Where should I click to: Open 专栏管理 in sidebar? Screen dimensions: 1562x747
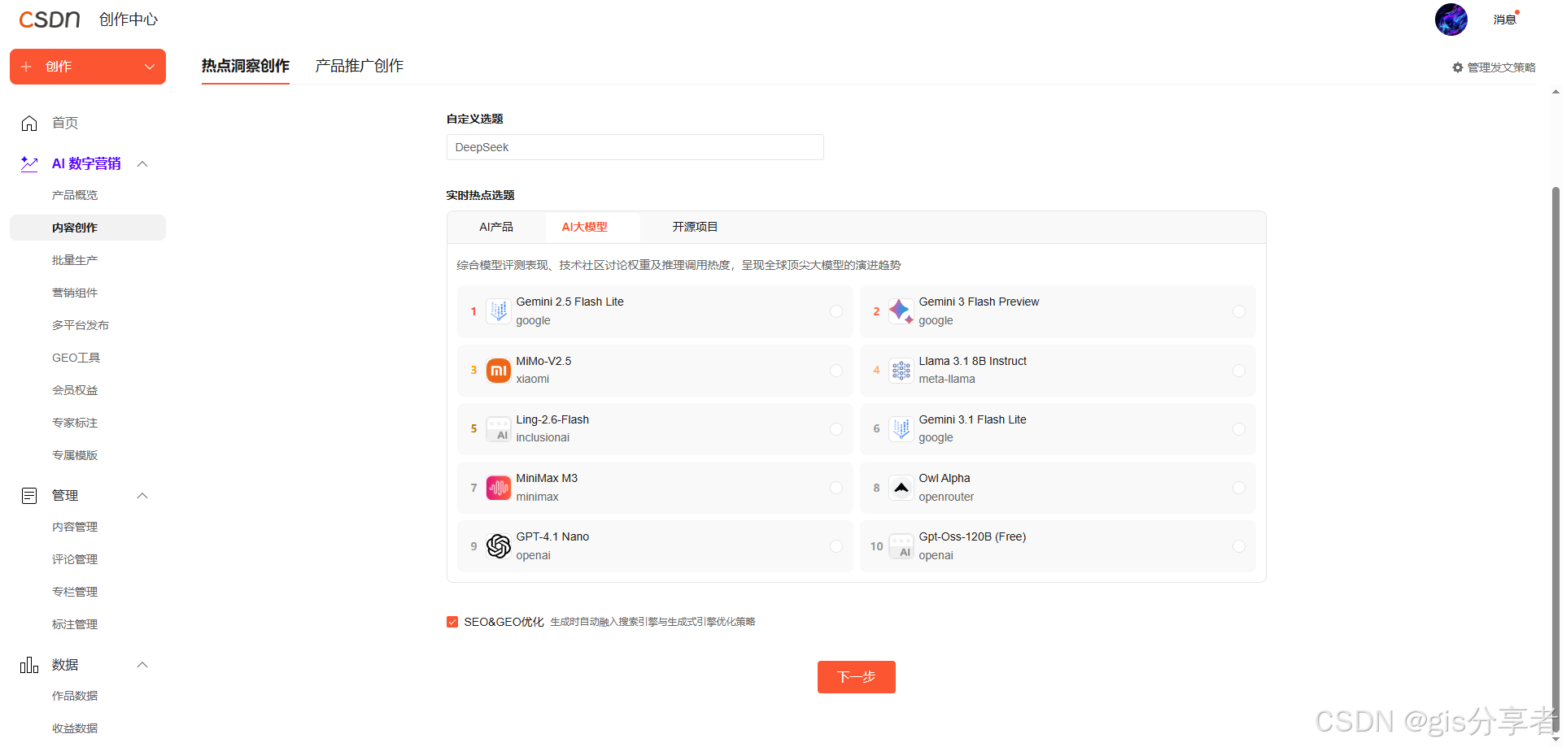point(75,592)
